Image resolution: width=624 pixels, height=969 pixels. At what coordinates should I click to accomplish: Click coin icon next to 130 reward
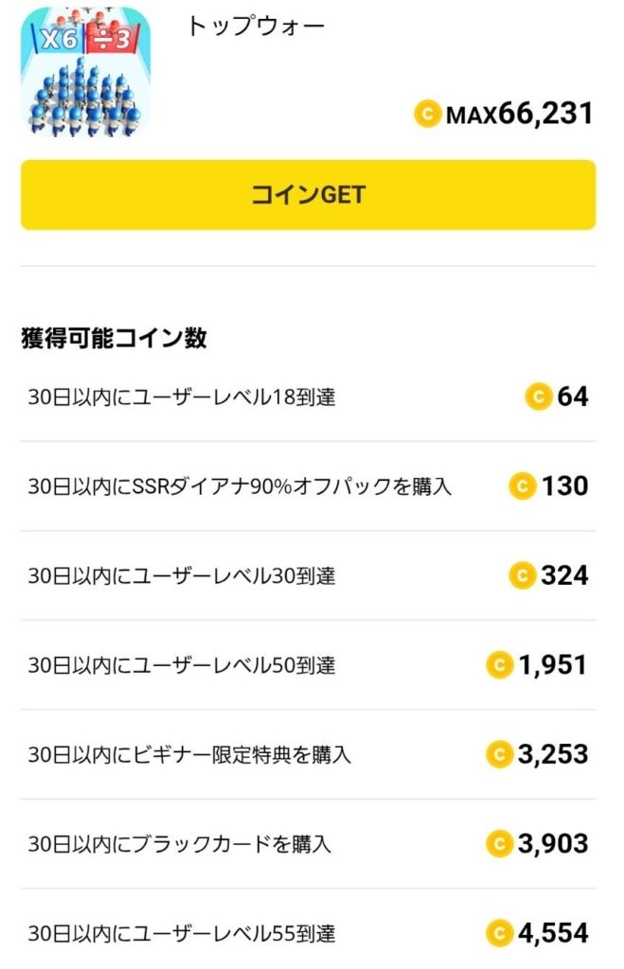[x=523, y=486]
